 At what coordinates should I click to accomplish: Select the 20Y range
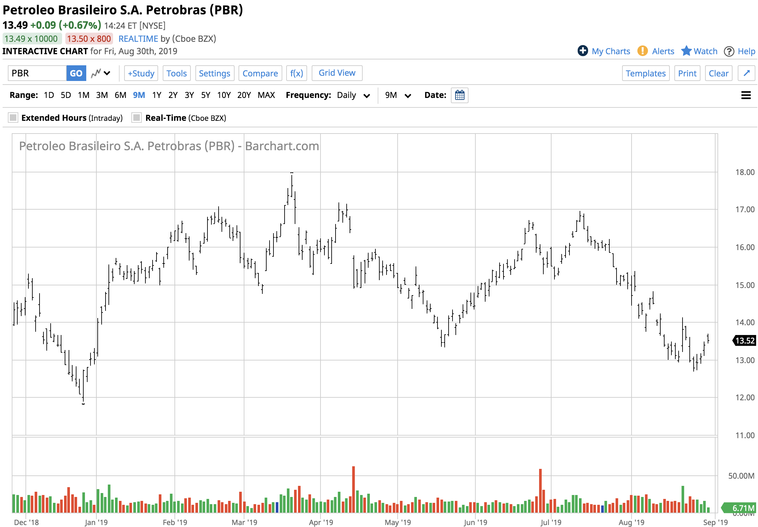click(244, 95)
